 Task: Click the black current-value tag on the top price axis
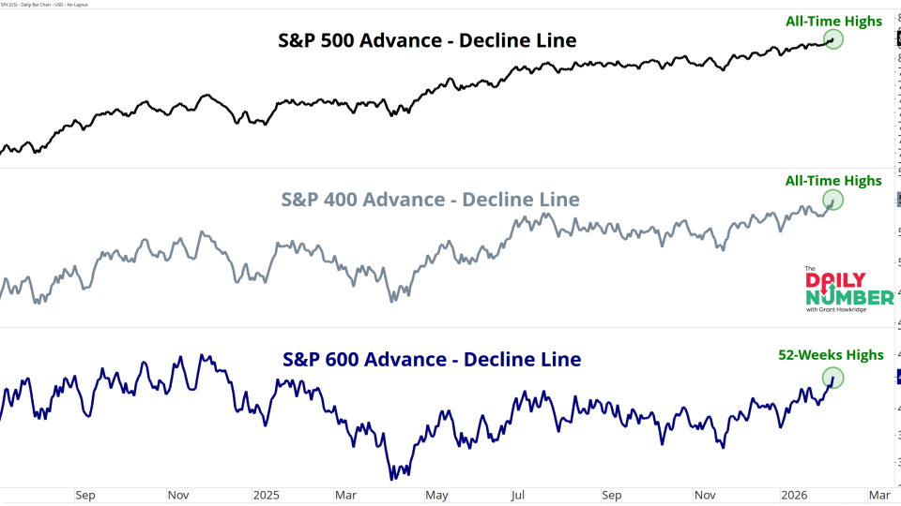click(x=895, y=38)
